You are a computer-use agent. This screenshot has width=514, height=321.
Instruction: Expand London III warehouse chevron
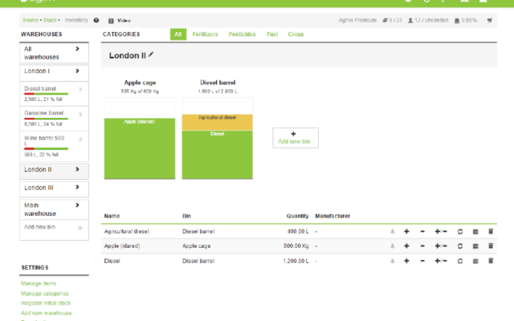point(77,187)
